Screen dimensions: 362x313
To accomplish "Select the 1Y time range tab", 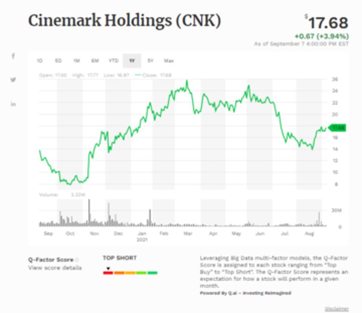I will tap(132, 61).
